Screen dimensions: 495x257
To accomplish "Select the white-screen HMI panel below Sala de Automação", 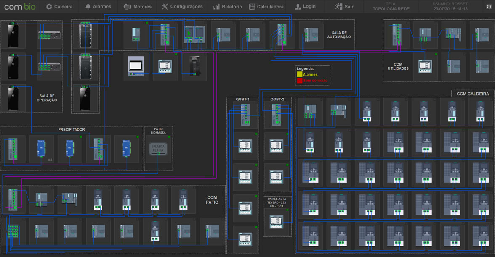I will click(136, 66).
